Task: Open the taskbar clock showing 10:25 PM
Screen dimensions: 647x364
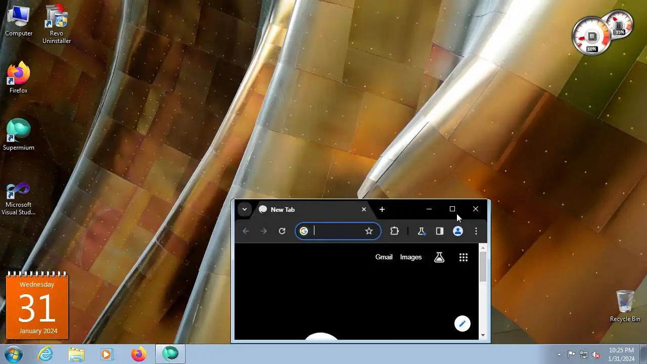Action: (621, 354)
